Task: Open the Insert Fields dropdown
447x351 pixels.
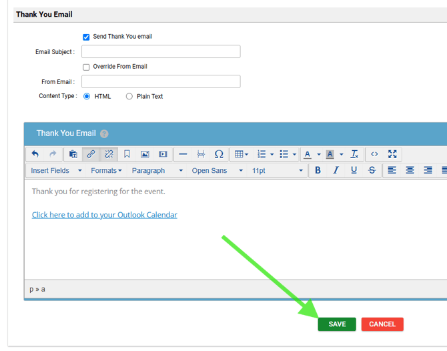Action: [x=56, y=171]
